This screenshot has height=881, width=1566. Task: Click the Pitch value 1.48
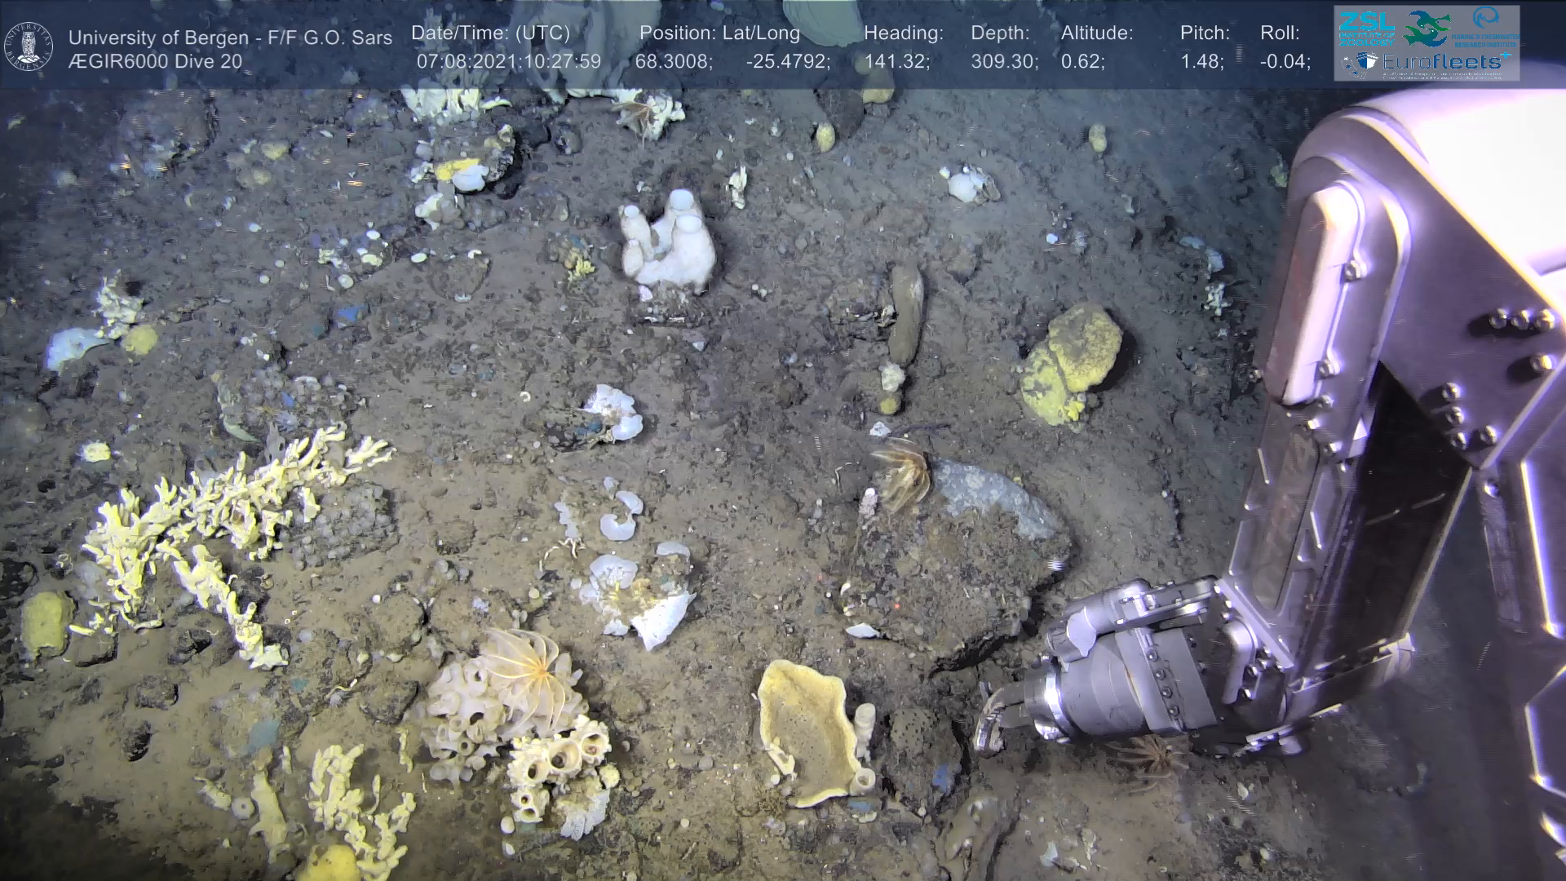(x=1201, y=62)
